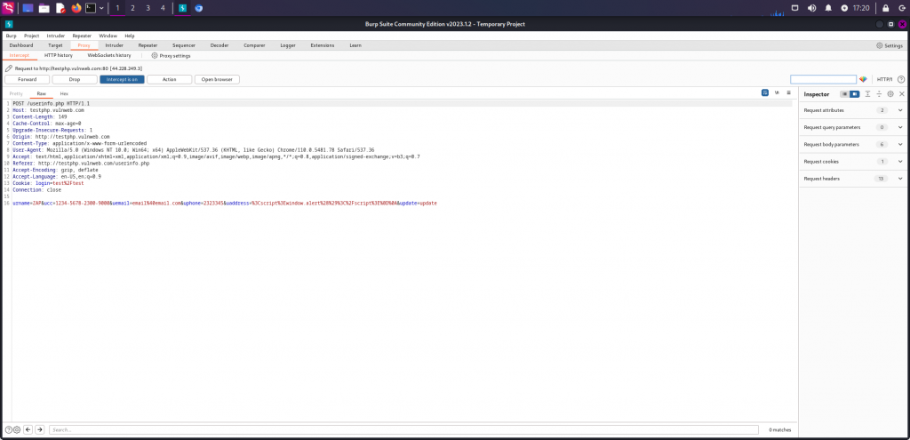
Task: Open the Learn tab
Action: (x=355, y=45)
